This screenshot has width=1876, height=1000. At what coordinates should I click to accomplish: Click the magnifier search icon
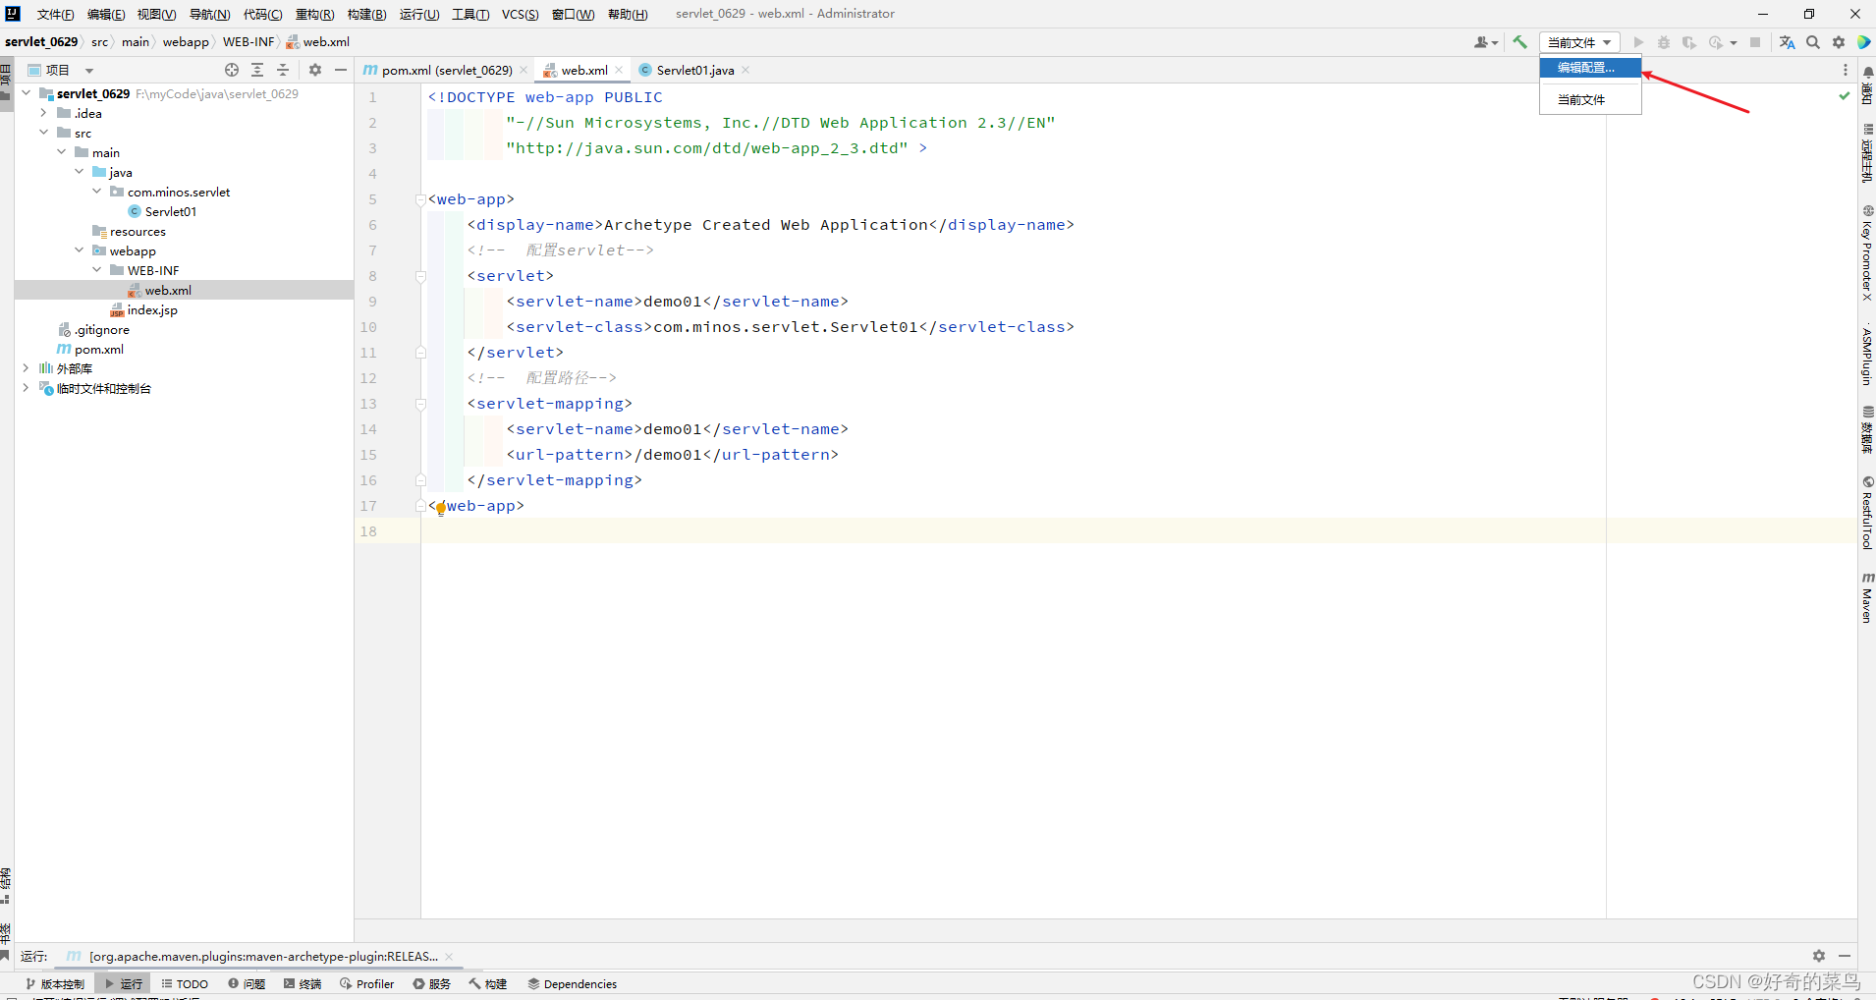(1813, 42)
